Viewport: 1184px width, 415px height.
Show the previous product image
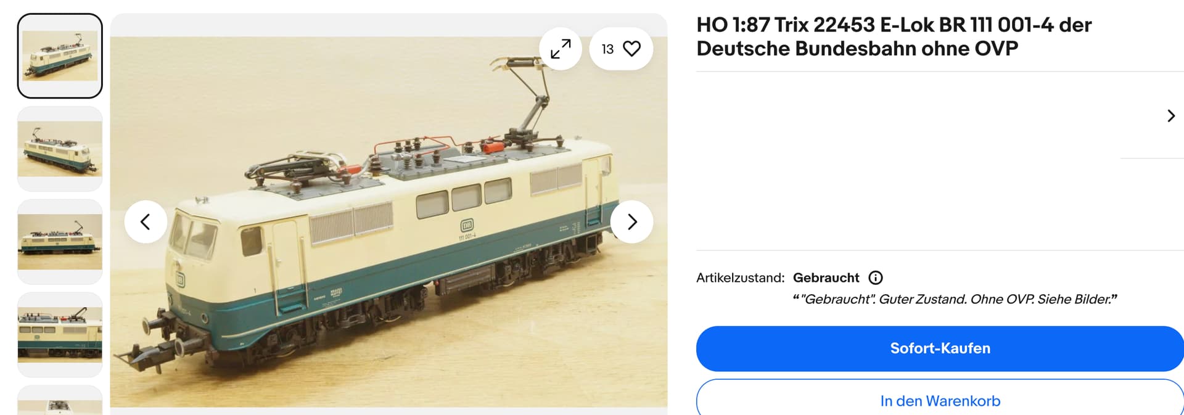click(x=146, y=222)
